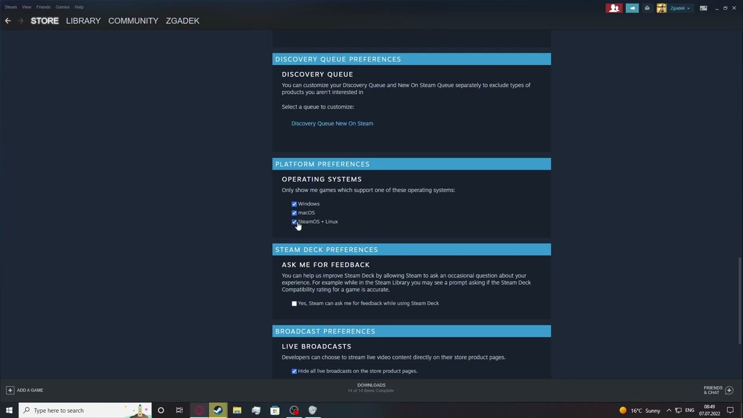Image resolution: width=743 pixels, height=418 pixels.
Task: Click the forward navigation arrow
Action: tap(21, 21)
